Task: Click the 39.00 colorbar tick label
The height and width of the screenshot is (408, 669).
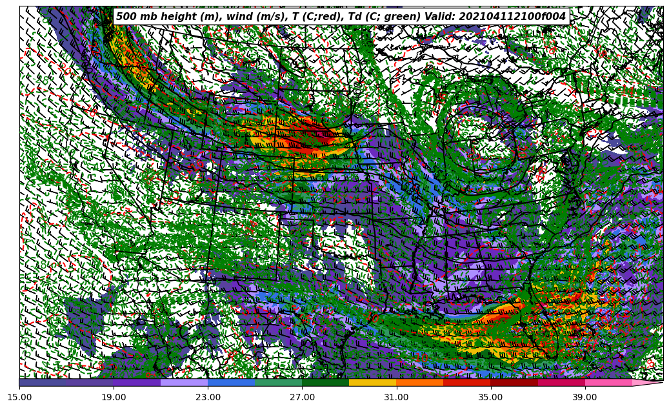Action: (584, 397)
